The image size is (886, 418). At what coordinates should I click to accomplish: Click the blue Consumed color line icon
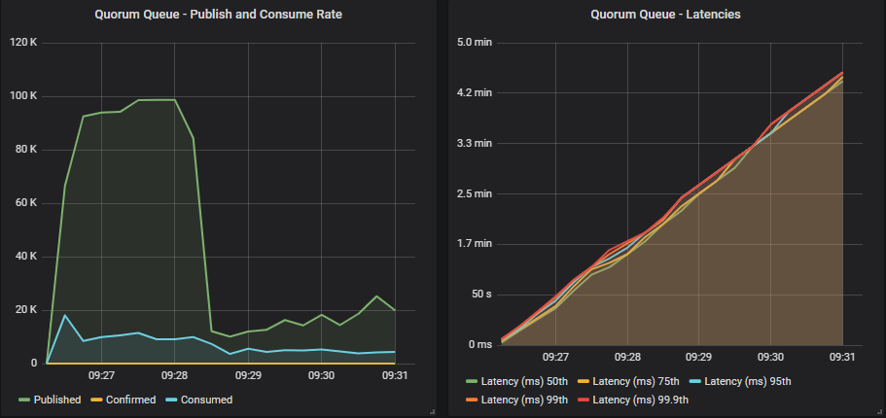click(x=171, y=400)
